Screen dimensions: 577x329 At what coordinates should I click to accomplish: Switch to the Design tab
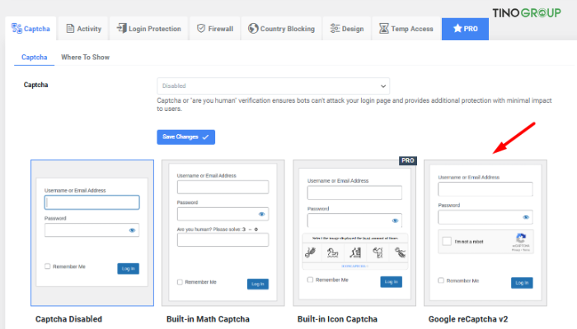coord(347,29)
